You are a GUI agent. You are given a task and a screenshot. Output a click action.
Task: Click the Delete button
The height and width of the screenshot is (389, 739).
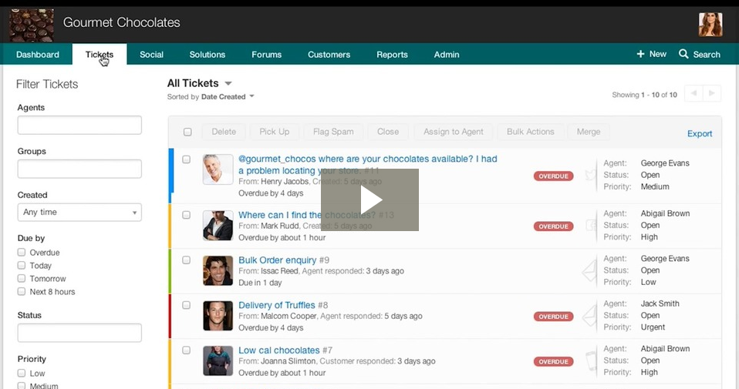[x=224, y=132]
